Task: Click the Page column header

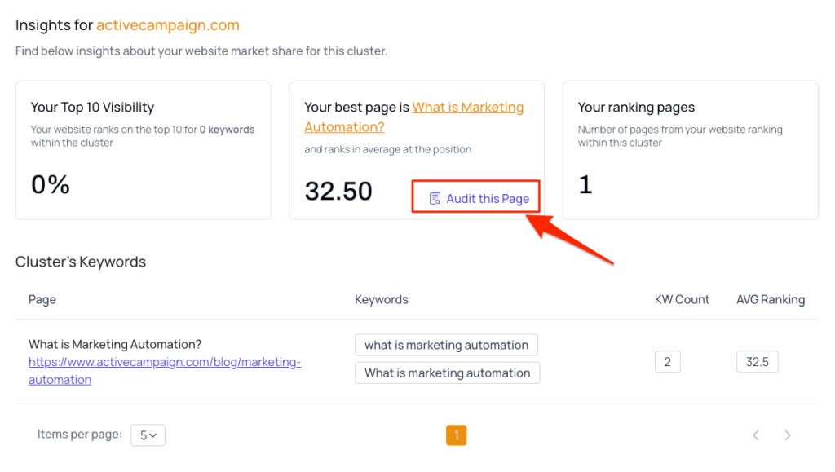Action: [x=42, y=299]
